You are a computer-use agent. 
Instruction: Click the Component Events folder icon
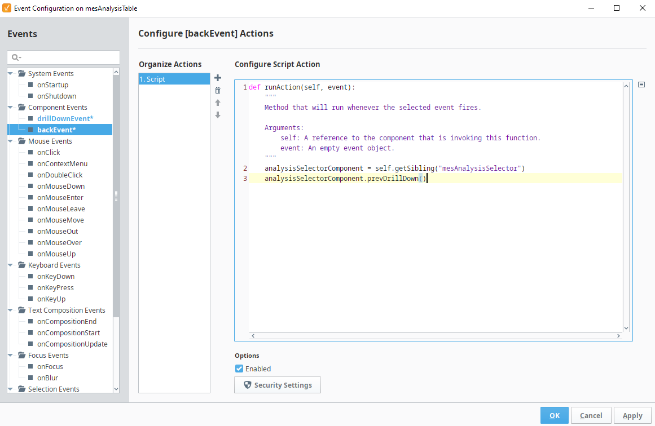pyautogui.click(x=22, y=107)
